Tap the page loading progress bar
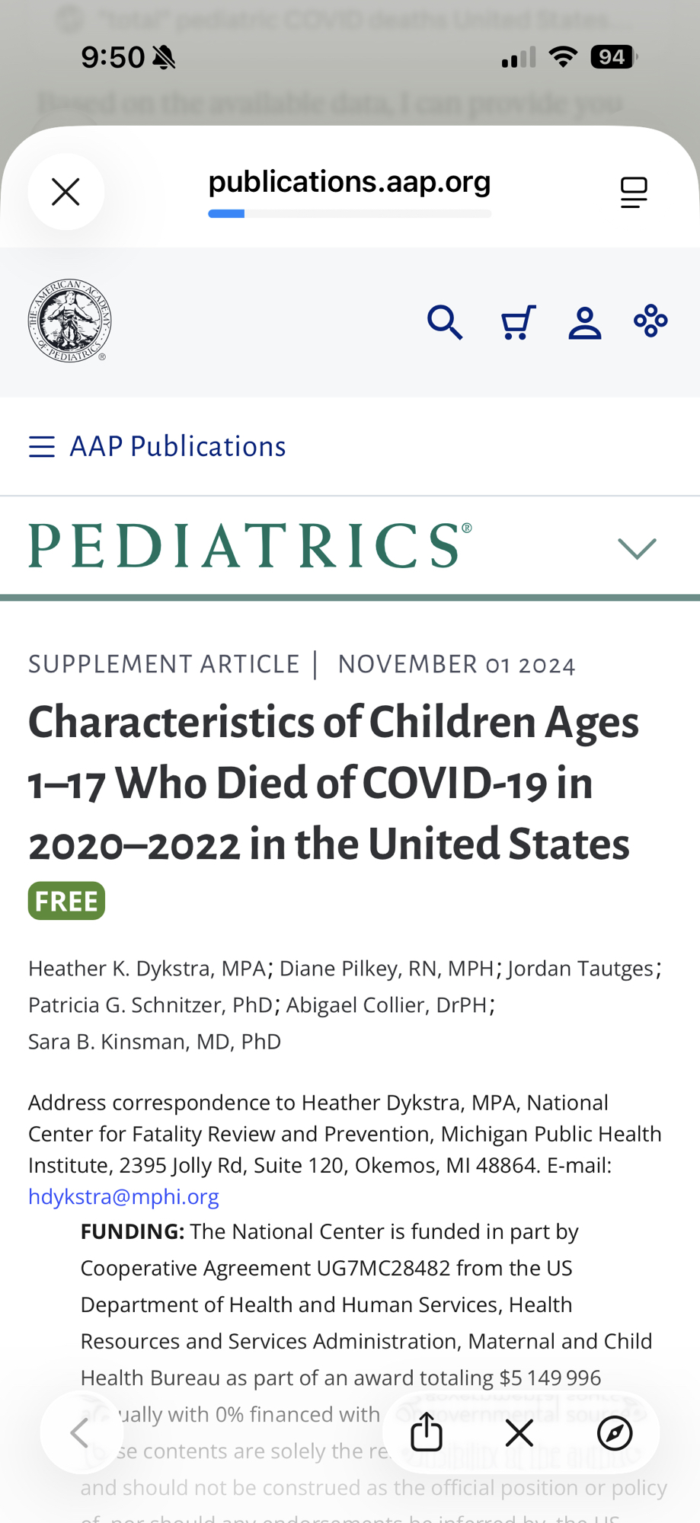This screenshot has width=700, height=1523. click(350, 214)
